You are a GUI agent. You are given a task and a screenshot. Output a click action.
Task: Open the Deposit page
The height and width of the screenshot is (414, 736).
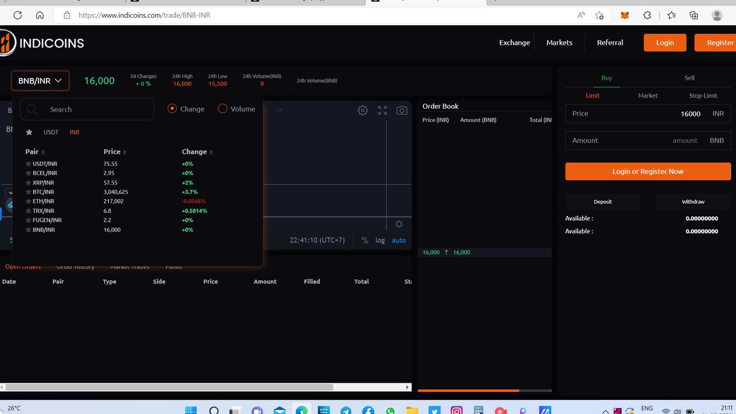point(602,201)
